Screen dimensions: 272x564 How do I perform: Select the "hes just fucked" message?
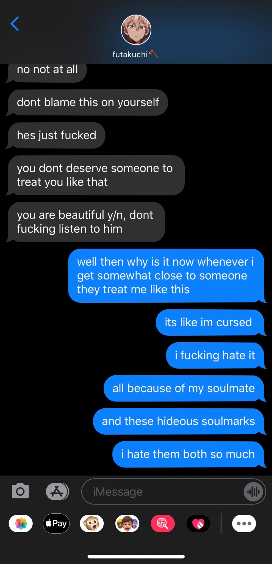click(x=56, y=135)
